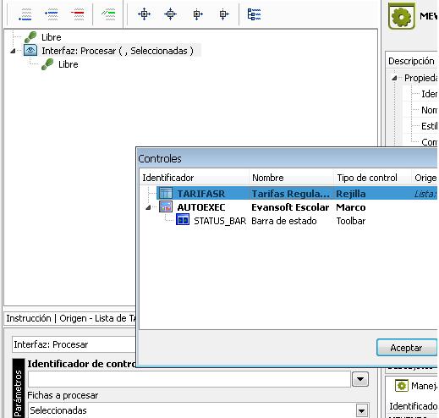Click the insert line below toolbar icon
439x418 pixels.
pos(25,14)
